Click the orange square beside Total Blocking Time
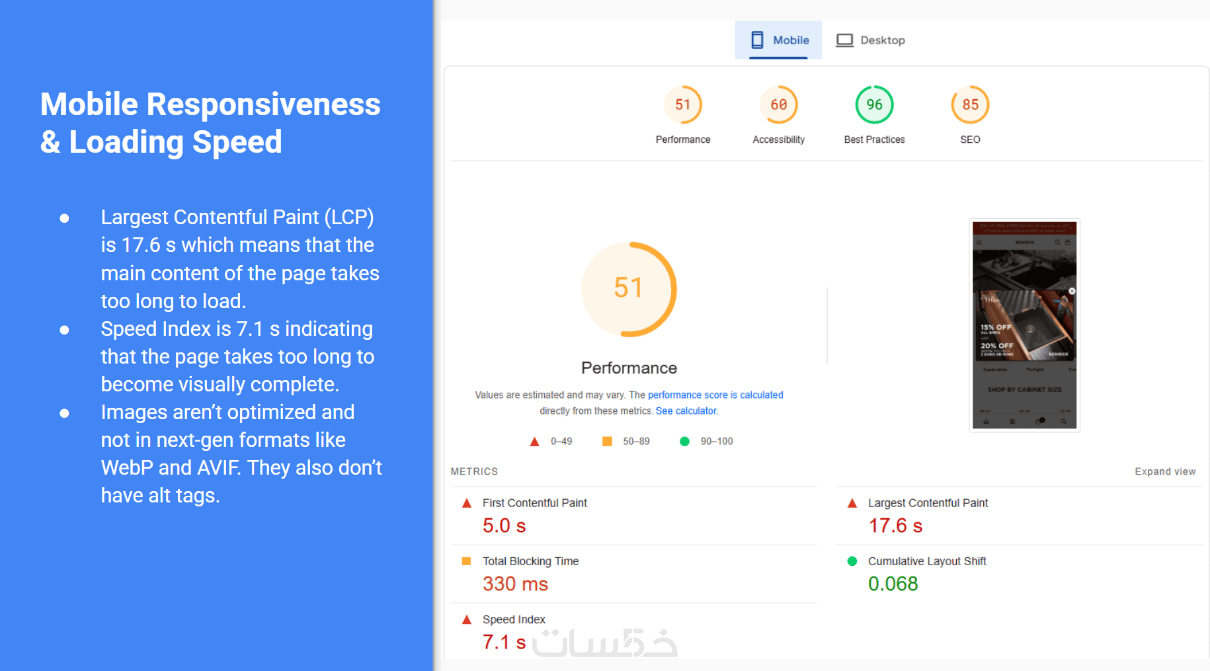Screen dimensions: 1210x671 coord(467,561)
